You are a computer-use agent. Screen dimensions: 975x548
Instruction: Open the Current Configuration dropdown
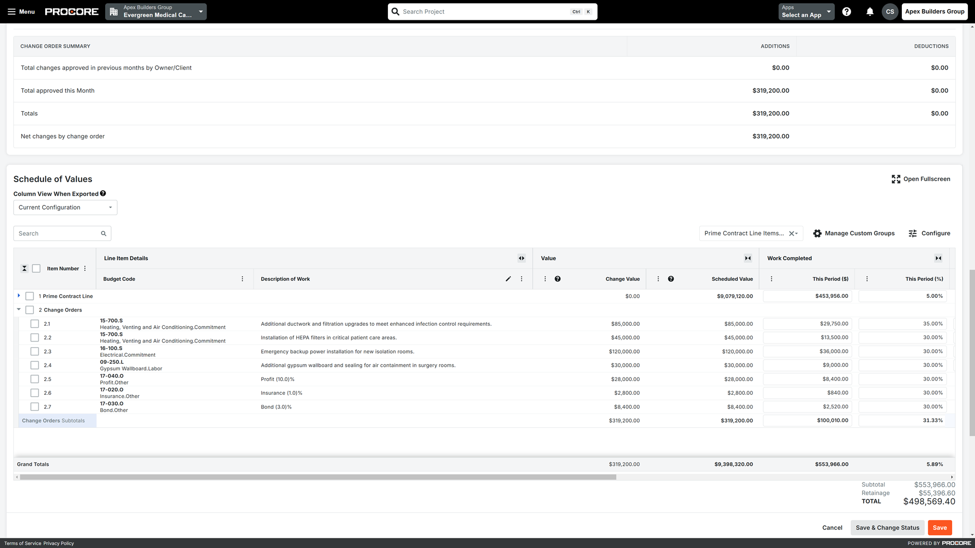coord(65,208)
